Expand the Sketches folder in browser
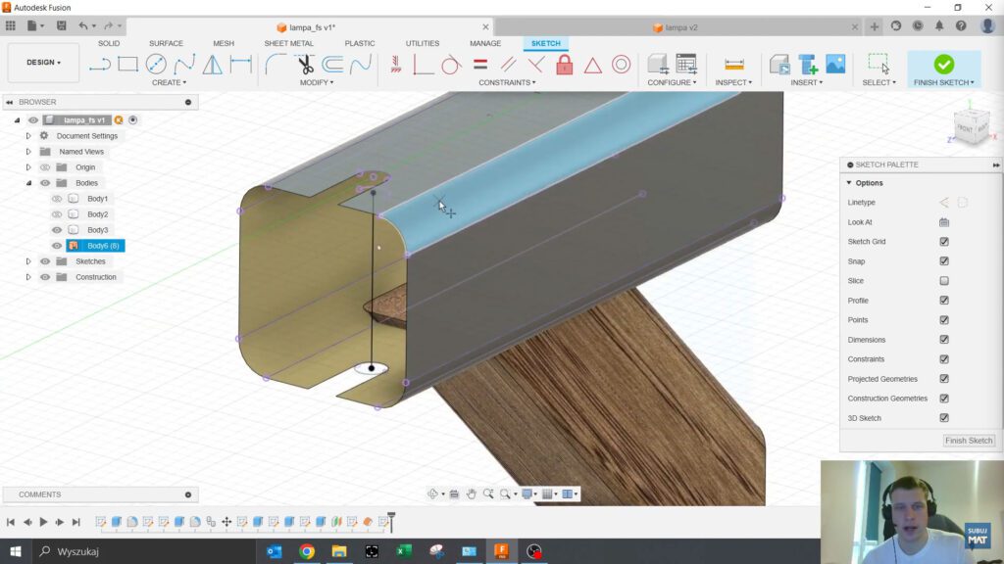This screenshot has height=564, width=1004. point(28,261)
